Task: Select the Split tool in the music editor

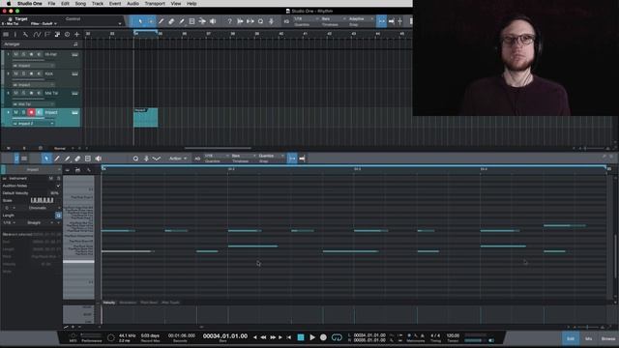Action: coord(57,159)
